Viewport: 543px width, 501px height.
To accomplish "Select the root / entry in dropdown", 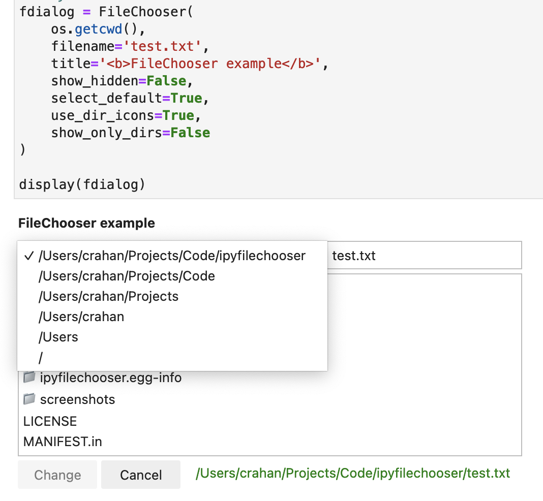I will (x=40, y=357).
